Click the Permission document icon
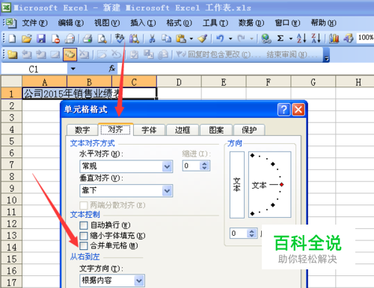 coord(55,39)
